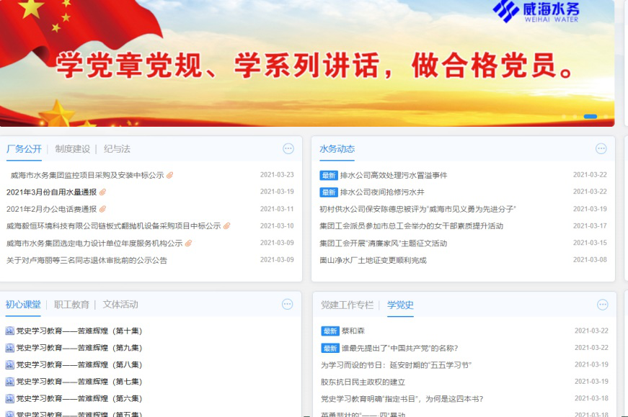Screen dimensions: 628x417
Task: Click the 威海水务 logo in the banner
Action: 536,12
